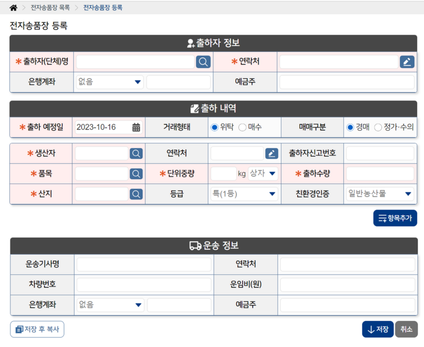Select 경매 radio option
This screenshot has width=424, height=347.
[x=350, y=127]
